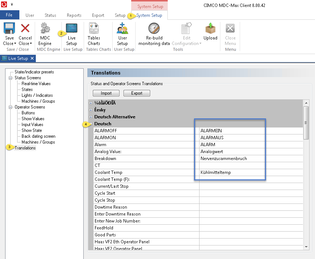Open the Tables Charts icon
Screen dimensions: 315x259
point(94,28)
